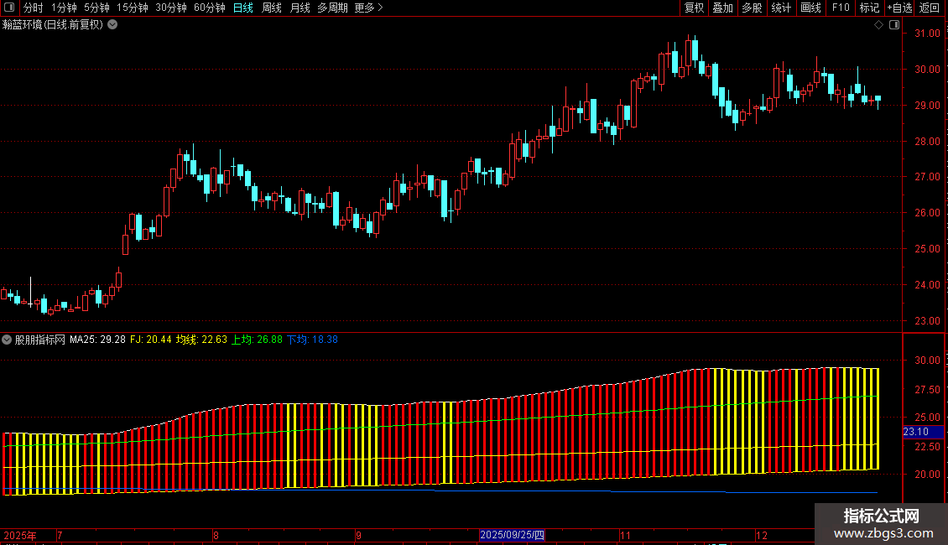Switch to 月线 monthly chart
This screenshot has height=545, width=948.
coord(300,8)
